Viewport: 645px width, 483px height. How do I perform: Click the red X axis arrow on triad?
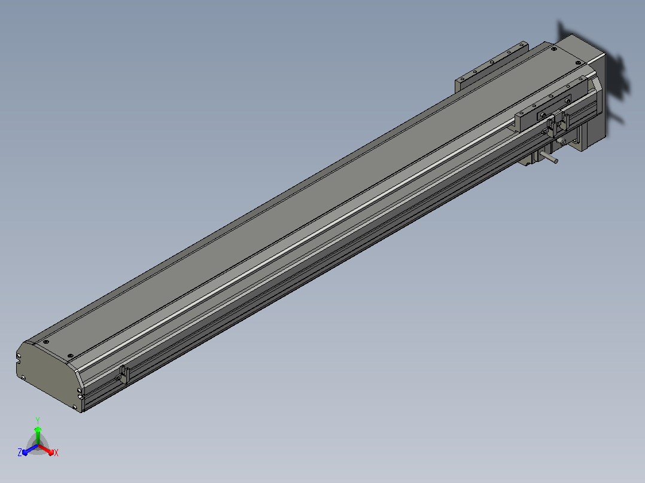pos(47,450)
